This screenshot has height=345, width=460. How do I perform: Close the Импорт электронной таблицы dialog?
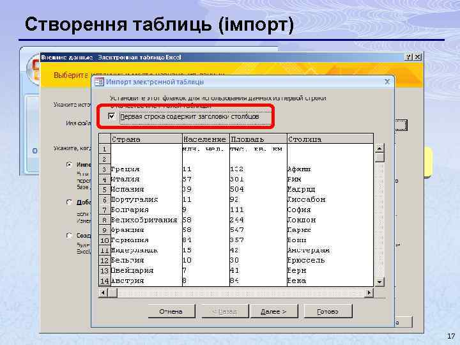point(387,82)
